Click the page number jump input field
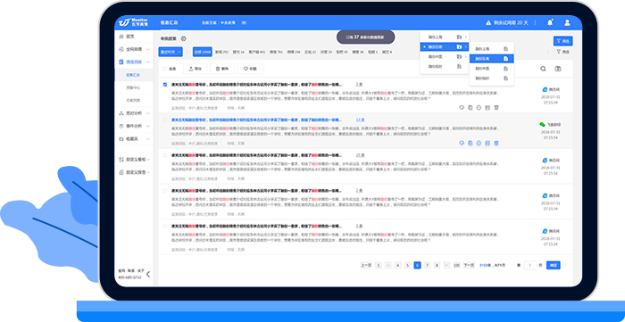Screen dimensions: 625x322 (x=529, y=265)
